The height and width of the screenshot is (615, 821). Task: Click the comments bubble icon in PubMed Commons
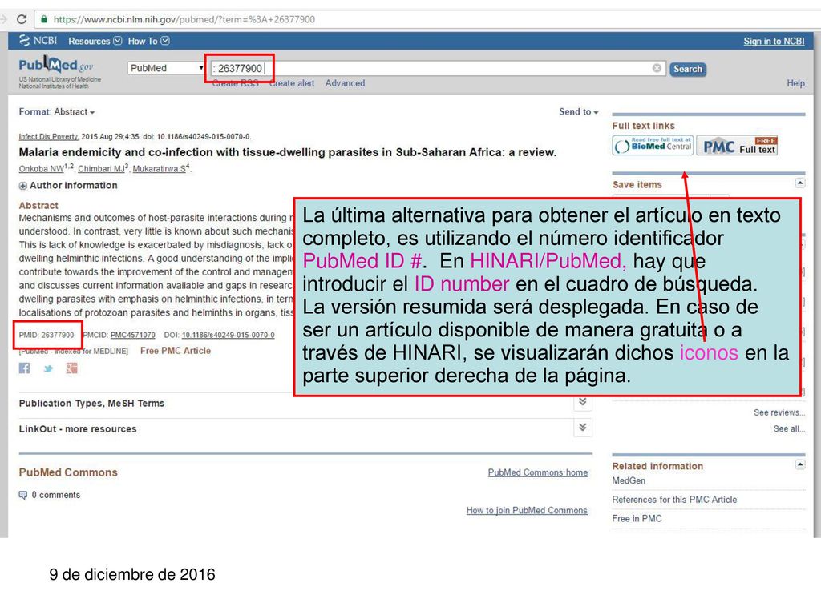click(x=23, y=495)
